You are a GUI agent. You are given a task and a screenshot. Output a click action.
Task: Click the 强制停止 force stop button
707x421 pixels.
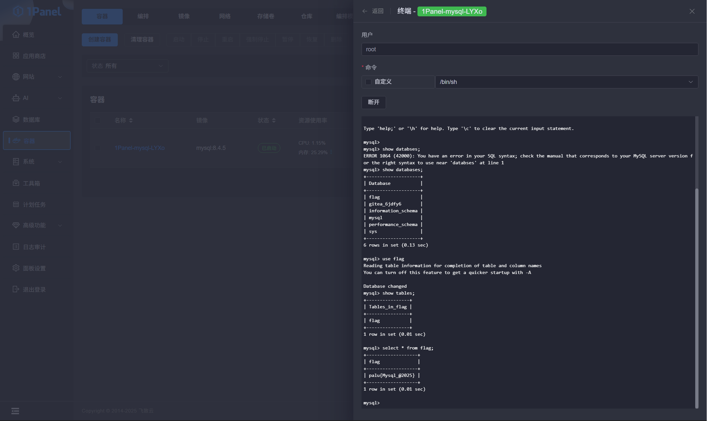coord(257,40)
